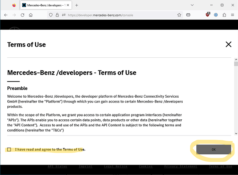Viewport: 238px width, 175px height.
Task: Minimize the Firefox window
Action: click(211, 5)
